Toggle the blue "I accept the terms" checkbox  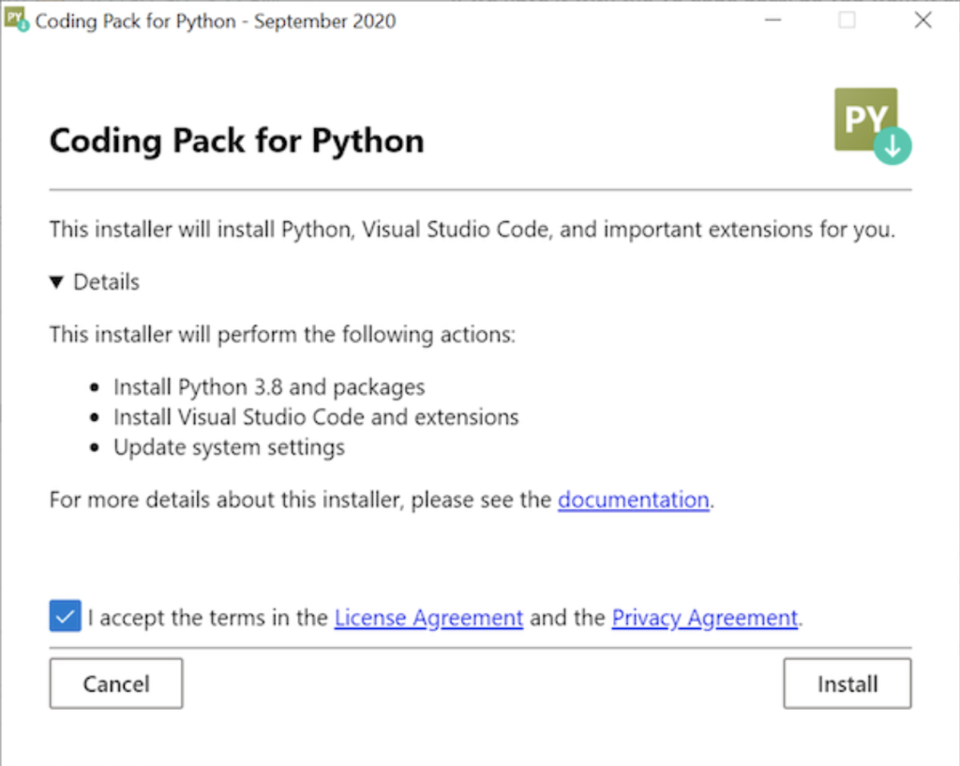(64, 616)
